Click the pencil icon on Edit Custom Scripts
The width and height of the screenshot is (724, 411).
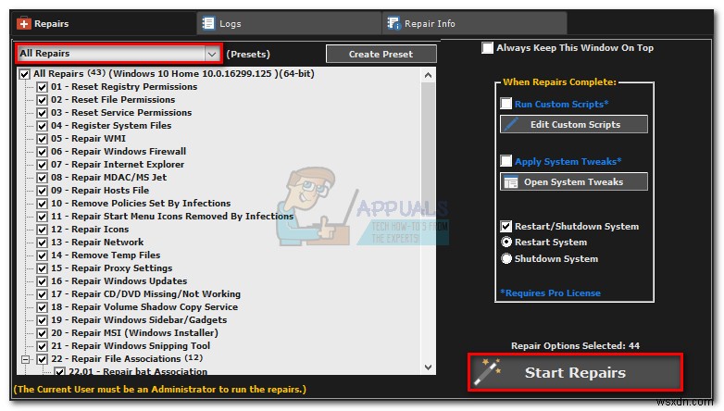(x=511, y=124)
